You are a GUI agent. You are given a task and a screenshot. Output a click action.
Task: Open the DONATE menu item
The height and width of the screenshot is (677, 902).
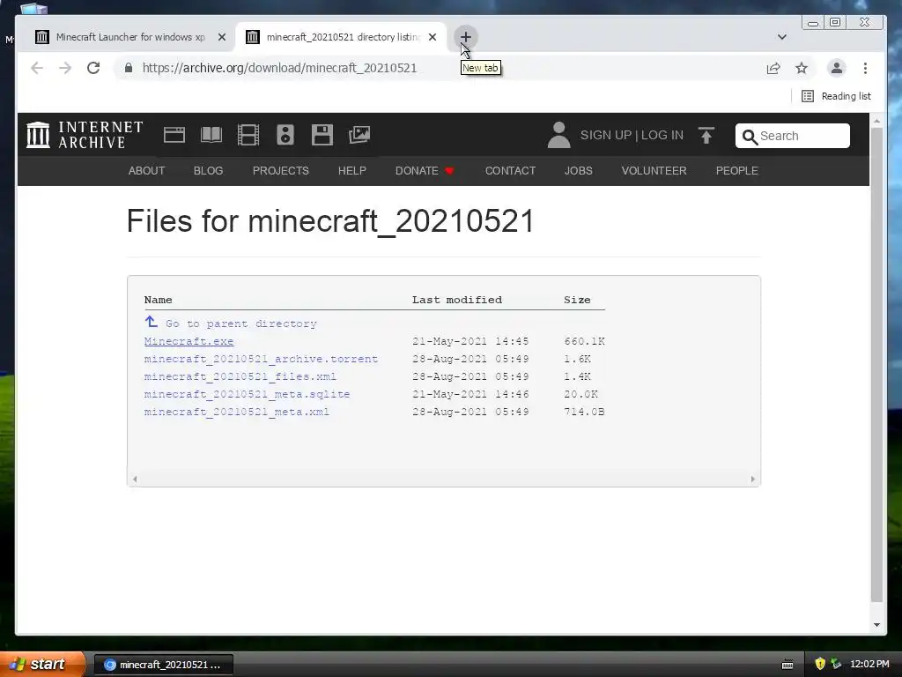(x=425, y=171)
